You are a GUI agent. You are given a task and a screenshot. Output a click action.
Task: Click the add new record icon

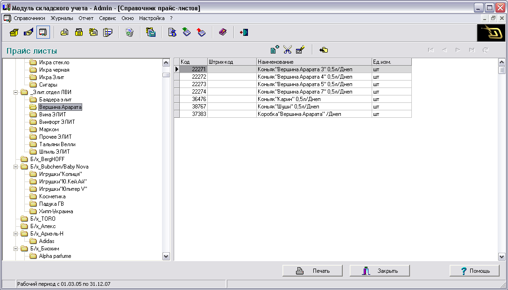click(x=275, y=50)
